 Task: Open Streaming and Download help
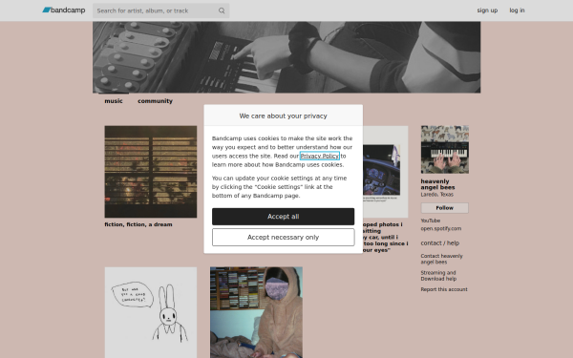click(x=438, y=276)
